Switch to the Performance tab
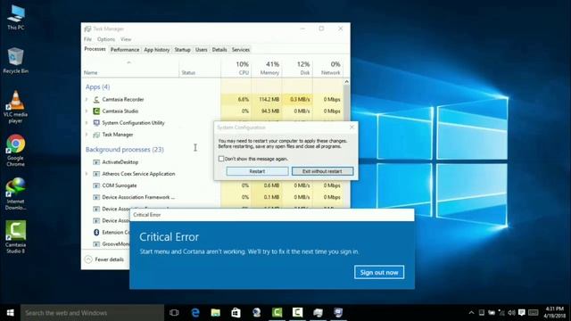The height and width of the screenshot is (321, 571). coord(125,50)
